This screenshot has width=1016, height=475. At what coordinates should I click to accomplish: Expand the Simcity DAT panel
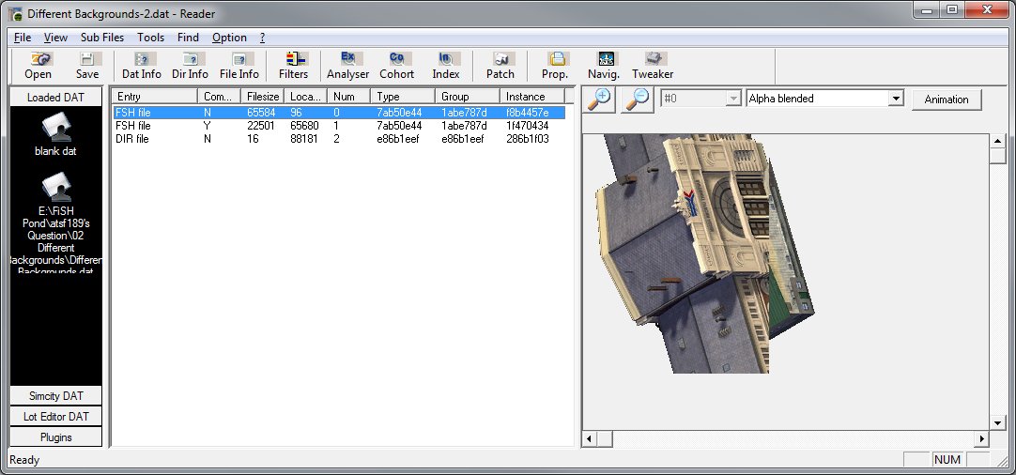(55, 395)
